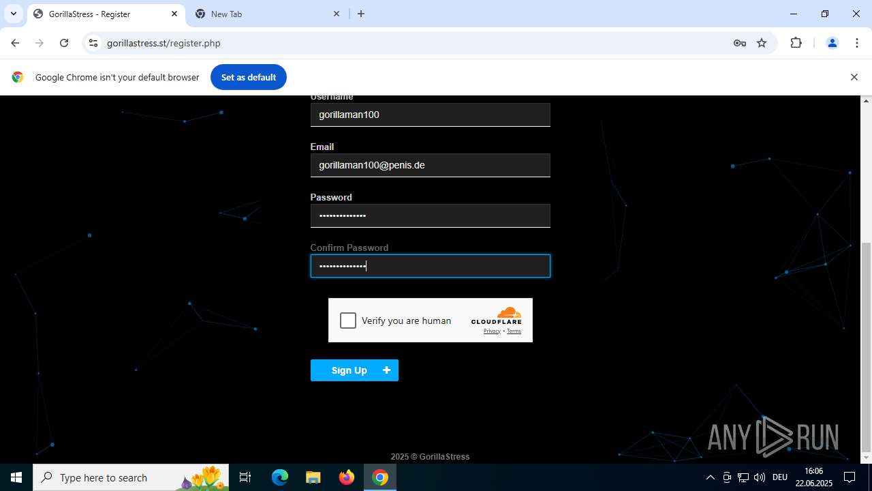The width and height of the screenshot is (872, 491).
Task: Open a new browser tab
Action: pyautogui.click(x=361, y=14)
